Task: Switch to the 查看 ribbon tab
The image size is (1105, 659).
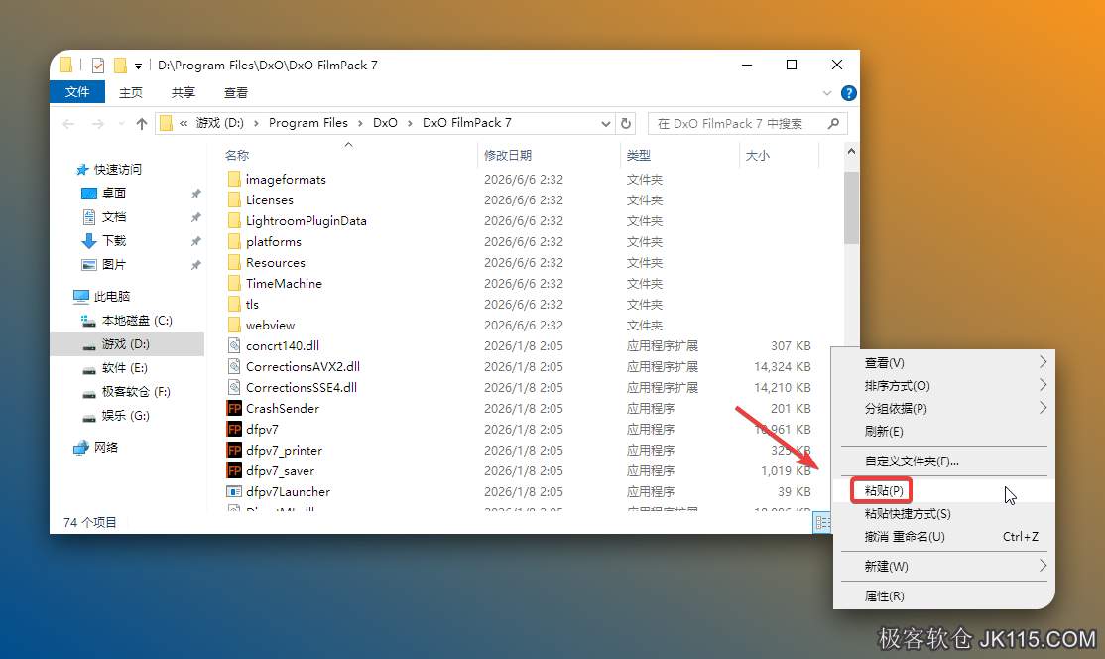Action: (235, 92)
